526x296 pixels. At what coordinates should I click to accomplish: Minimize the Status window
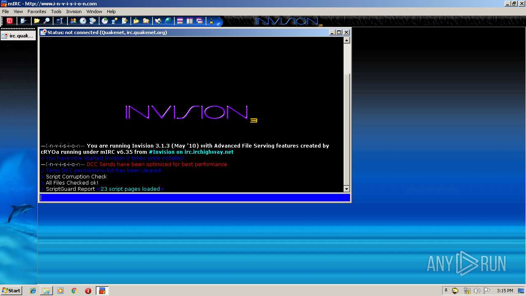[332, 32]
